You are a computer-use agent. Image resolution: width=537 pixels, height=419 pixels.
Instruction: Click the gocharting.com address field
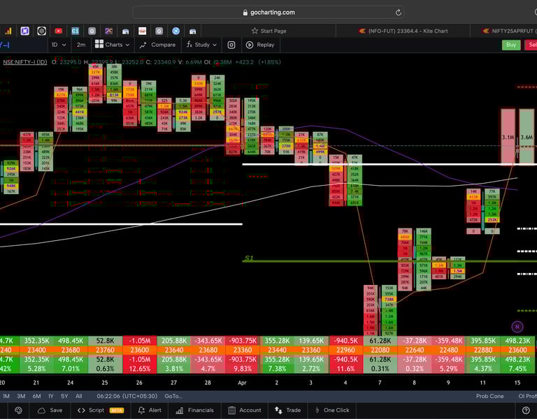tap(268, 13)
